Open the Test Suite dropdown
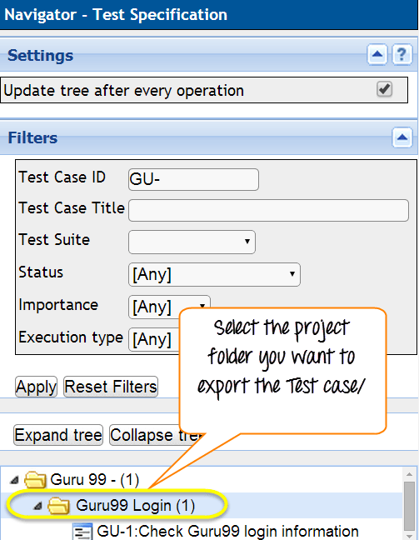Image resolution: width=419 pixels, height=540 pixels. tap(192, 242)
